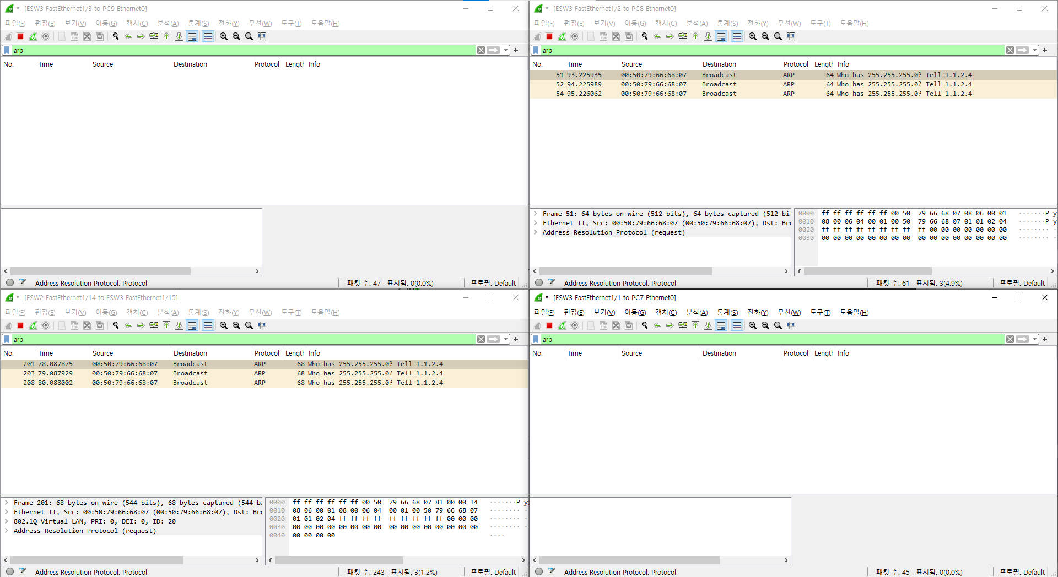
Task: Toggle packet colorizing in PC8 window
Action: point(737,36)
